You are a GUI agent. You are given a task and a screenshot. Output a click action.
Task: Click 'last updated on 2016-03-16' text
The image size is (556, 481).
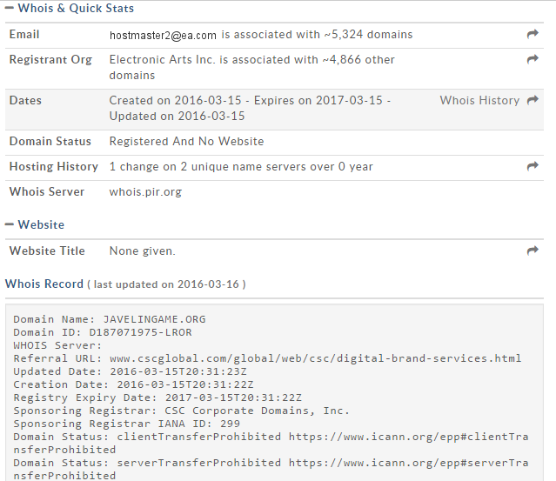click(166, 284)
